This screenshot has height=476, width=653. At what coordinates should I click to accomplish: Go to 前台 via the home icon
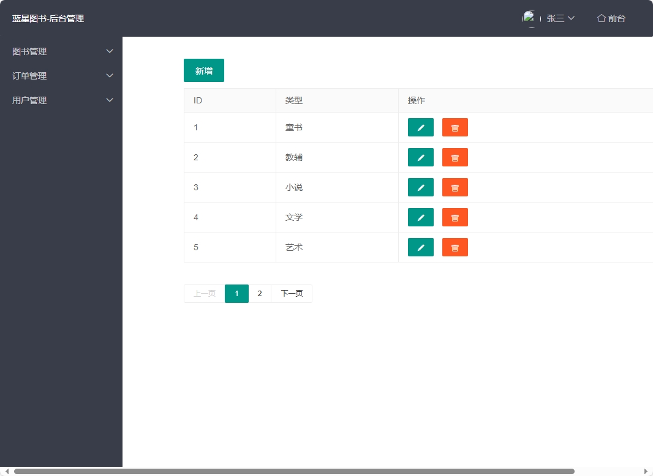611,18
